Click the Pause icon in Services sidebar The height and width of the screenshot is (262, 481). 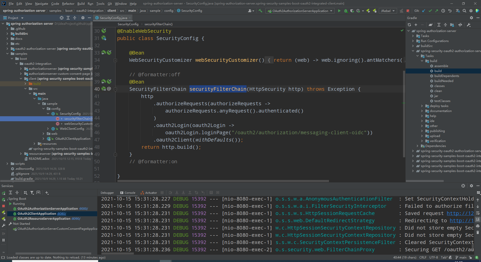tap(4, 240)
